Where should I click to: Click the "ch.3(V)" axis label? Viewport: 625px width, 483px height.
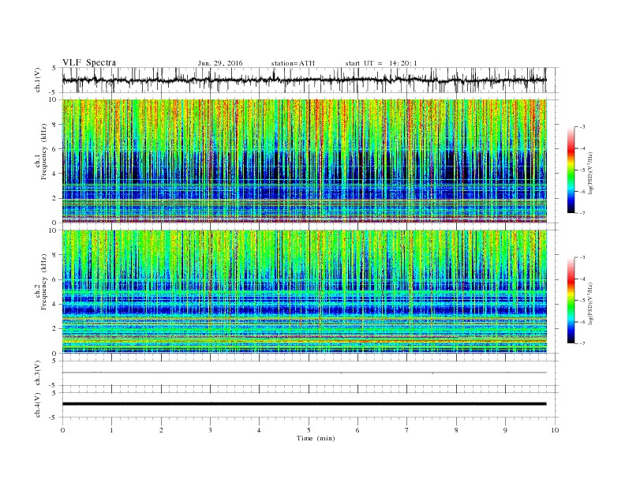click(38, 373)
